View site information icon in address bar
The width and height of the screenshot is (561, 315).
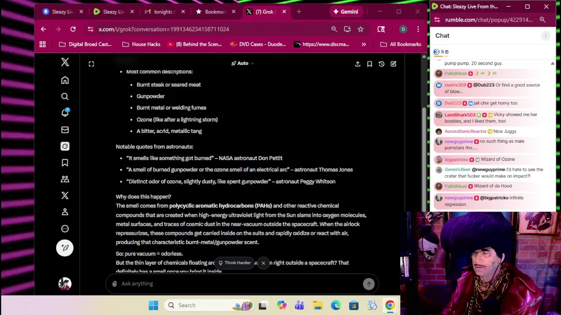pyautogui.click(x=90, y=29)
